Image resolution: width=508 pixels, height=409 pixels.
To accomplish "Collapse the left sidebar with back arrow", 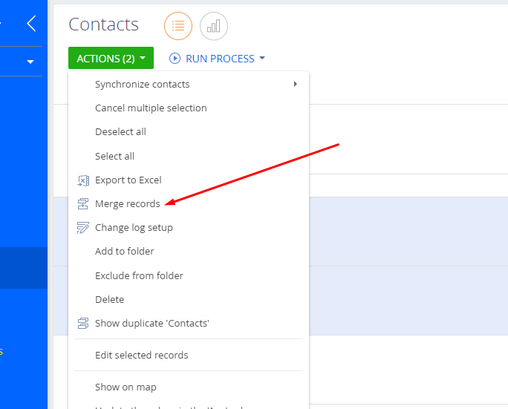I will (31, 23).
